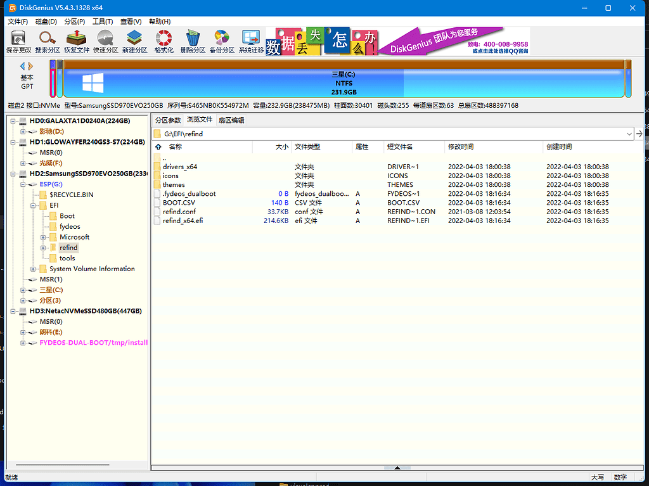
Task: Choose the 格式化 format toolbar icon
Action: [164, 41]
